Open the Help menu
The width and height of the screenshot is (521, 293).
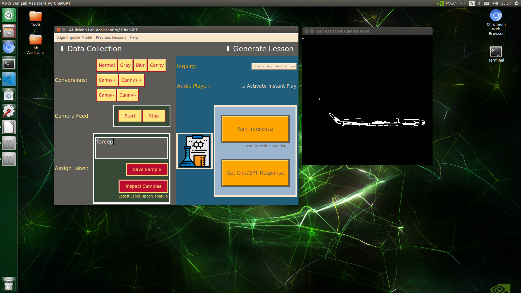134,37
